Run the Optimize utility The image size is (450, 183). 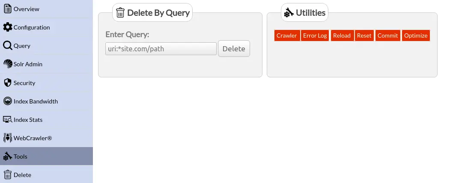point(415,35)
